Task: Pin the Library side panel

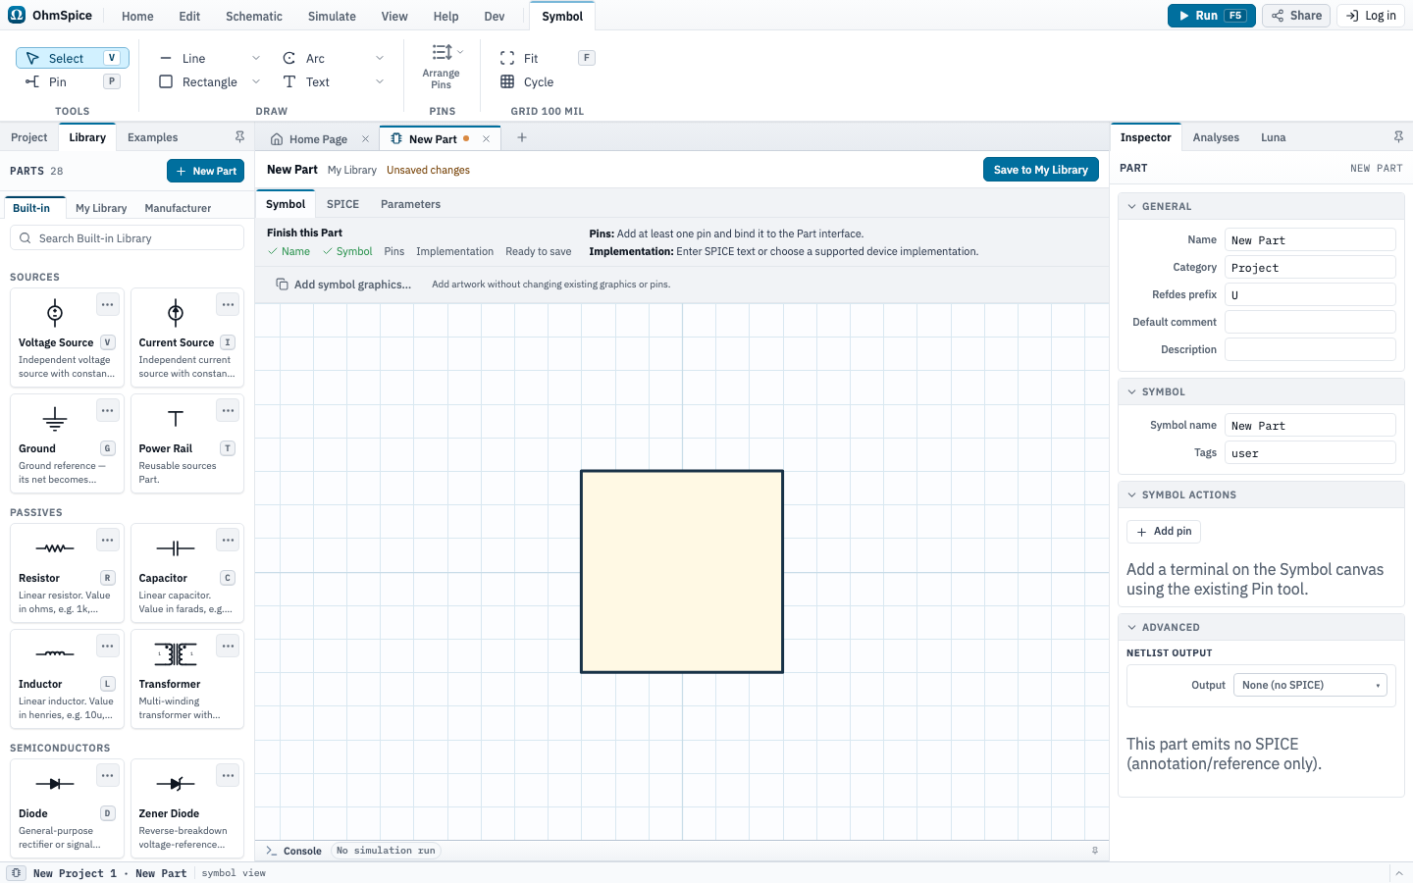Action: 239,137
